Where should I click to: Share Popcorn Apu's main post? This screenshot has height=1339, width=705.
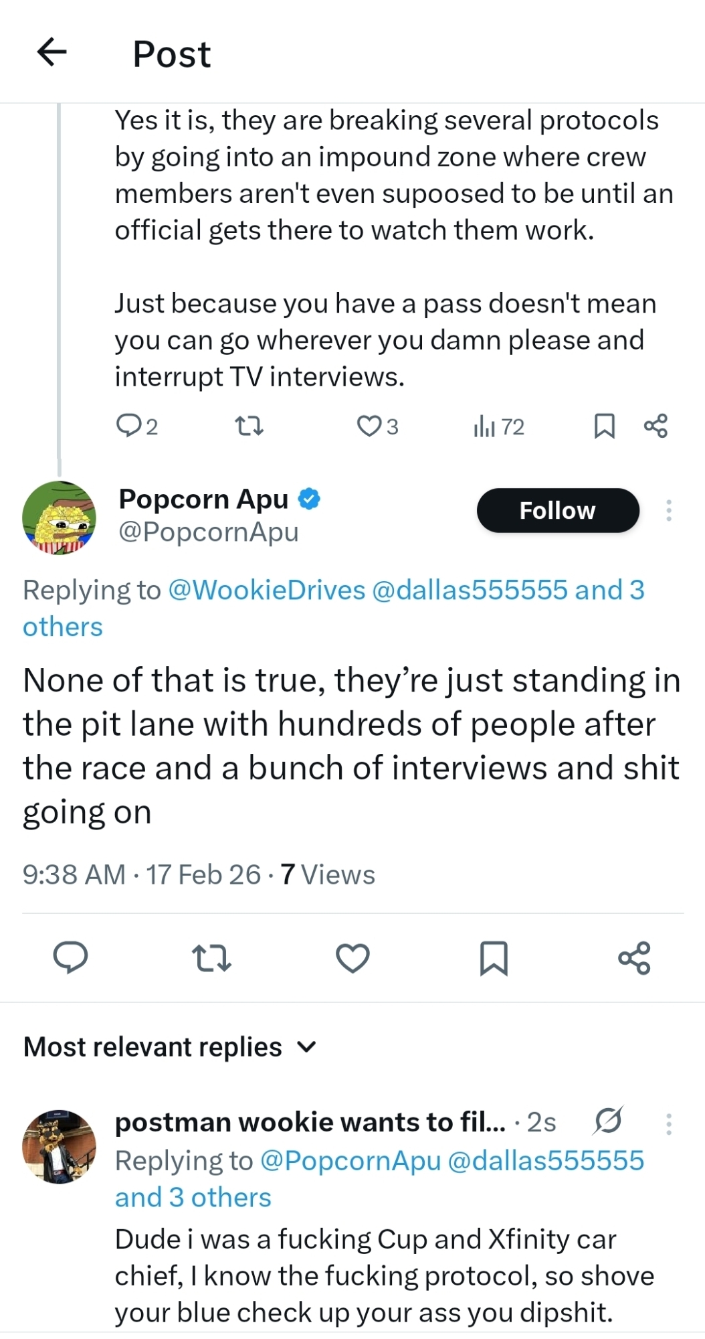pyautogui.click(x=634, y=957)
